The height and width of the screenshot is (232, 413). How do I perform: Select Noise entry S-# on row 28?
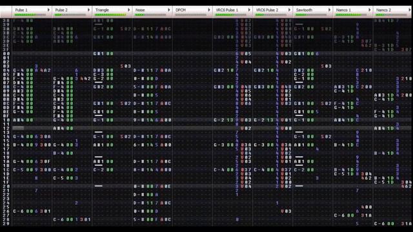[x=139, y=219]
